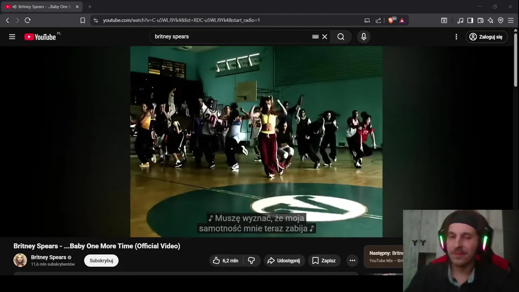
Task: Share this page from address bar
Action: tap(378, 20)
